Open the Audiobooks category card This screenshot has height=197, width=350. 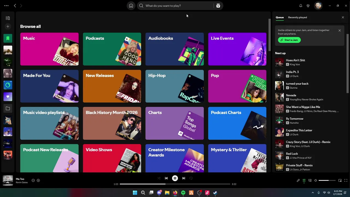tap(174, 49)
